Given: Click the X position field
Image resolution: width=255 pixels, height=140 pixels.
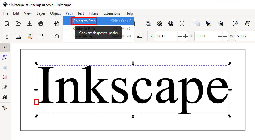Looking at the screenshot, I should [166, 36].
